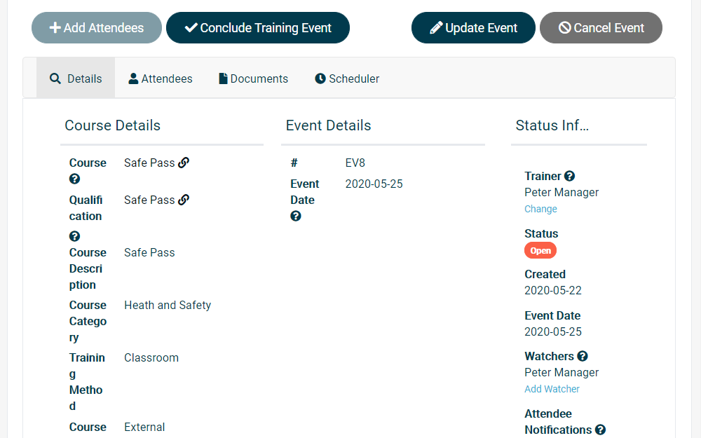The width and height of the screenshot is (701, 438).
Task: Click the Add Attendees button
Action: point(97,28)
